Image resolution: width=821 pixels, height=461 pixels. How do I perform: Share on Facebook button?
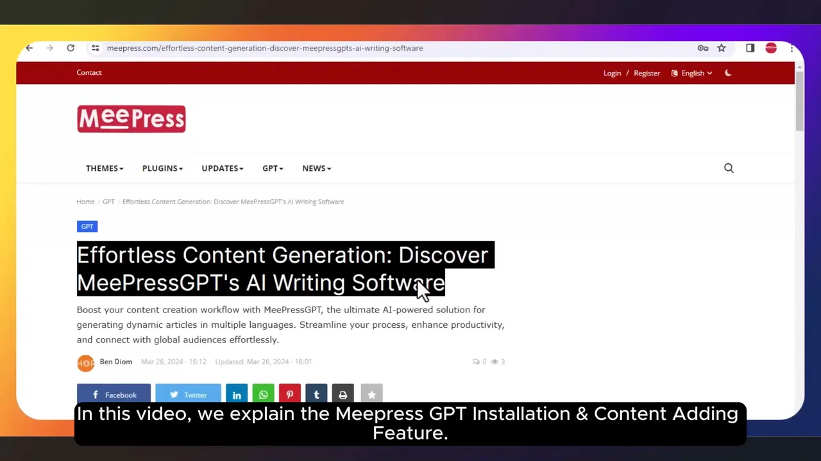click(114, 394)
